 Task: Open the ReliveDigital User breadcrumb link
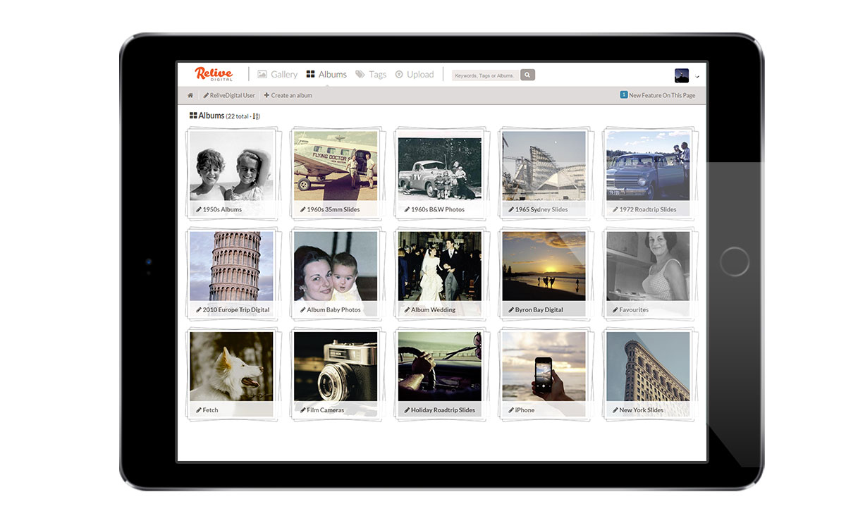click(233, 94)
